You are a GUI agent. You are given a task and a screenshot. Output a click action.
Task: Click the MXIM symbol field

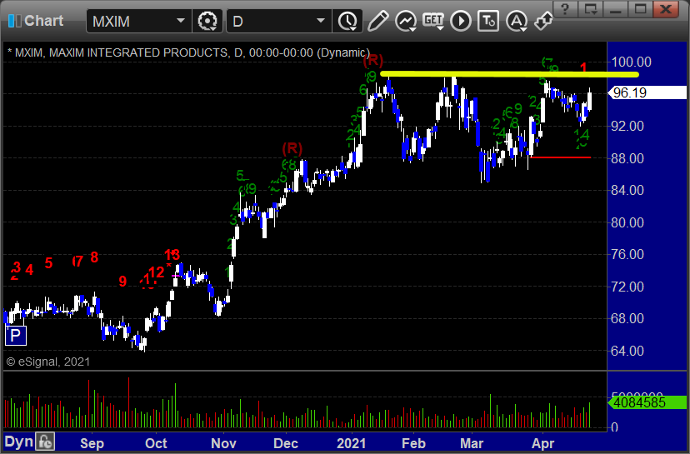tap(139, 21)
